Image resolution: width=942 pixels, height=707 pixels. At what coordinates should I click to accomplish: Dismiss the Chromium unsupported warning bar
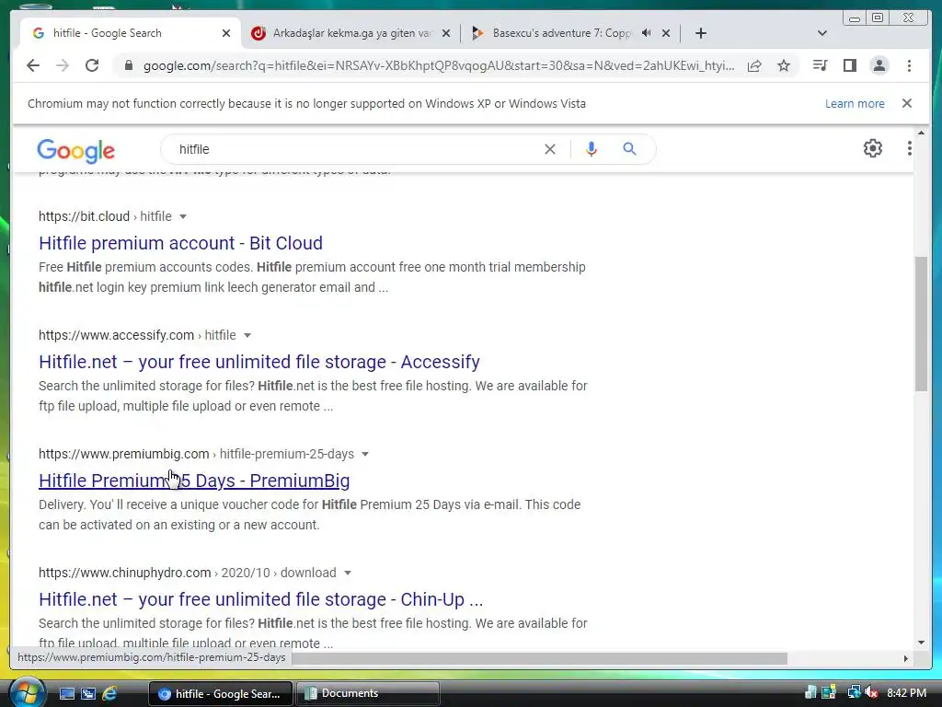tap(907, 103)
